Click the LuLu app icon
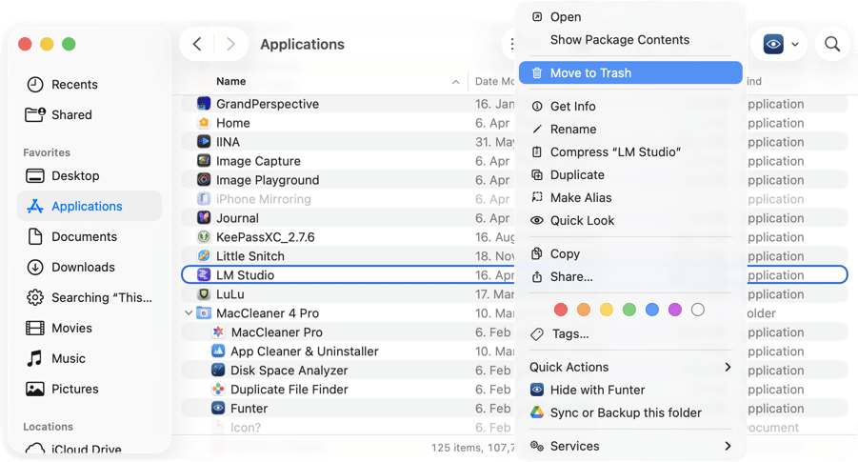 point(204,294)
